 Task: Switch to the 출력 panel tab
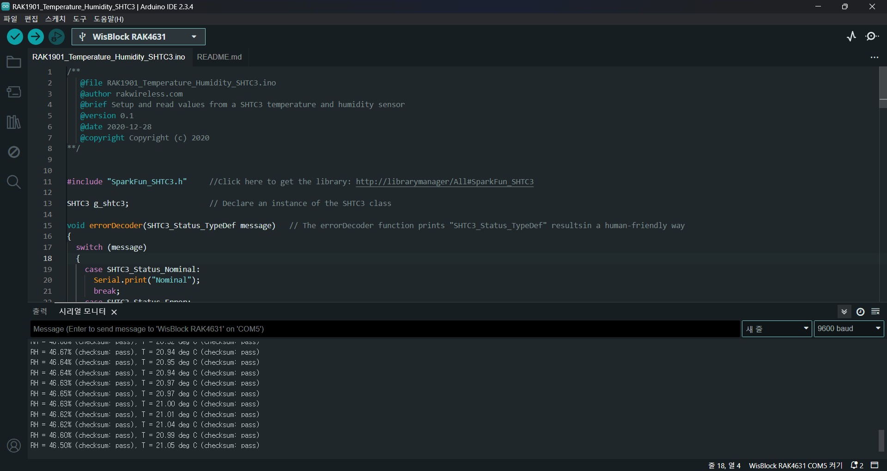coord(40,312)
